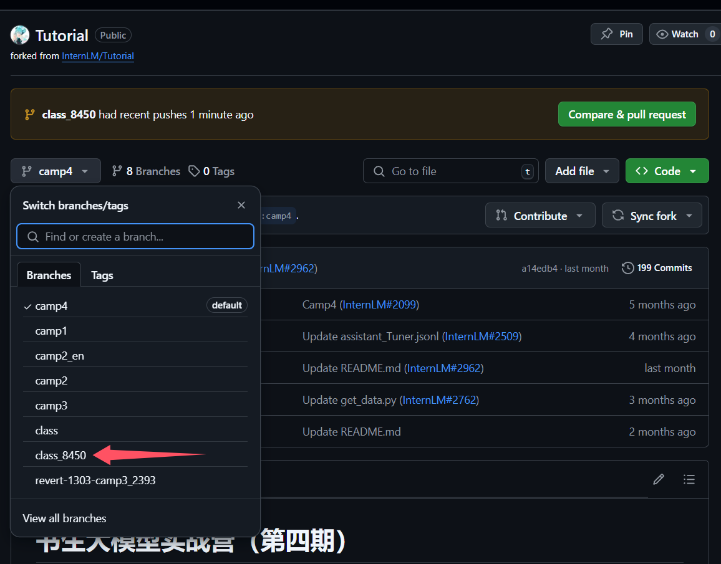
Task: Click the InternLM#2962 link in the file row
Action: click(x=443, y=368)
